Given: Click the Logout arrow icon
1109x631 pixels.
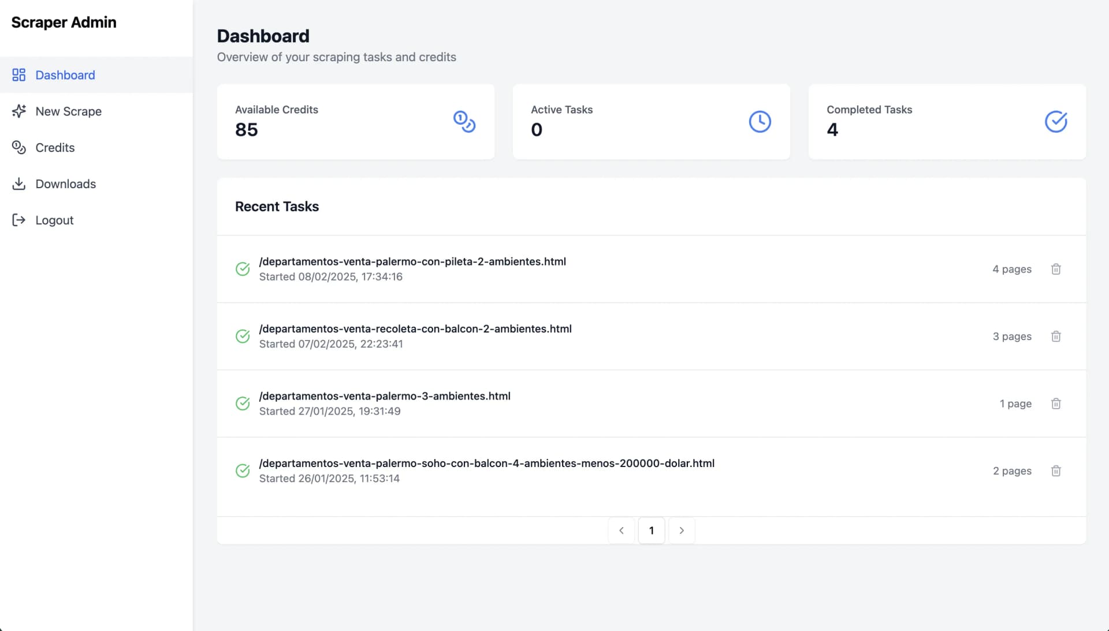Looking at the screenshot, I should (x=18, y=219).
